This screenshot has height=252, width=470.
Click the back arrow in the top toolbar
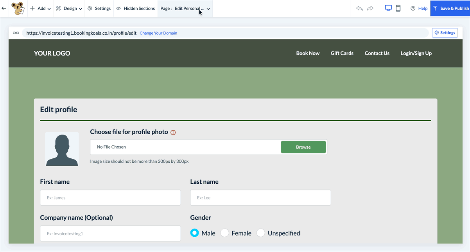click(x=4, y=8)
